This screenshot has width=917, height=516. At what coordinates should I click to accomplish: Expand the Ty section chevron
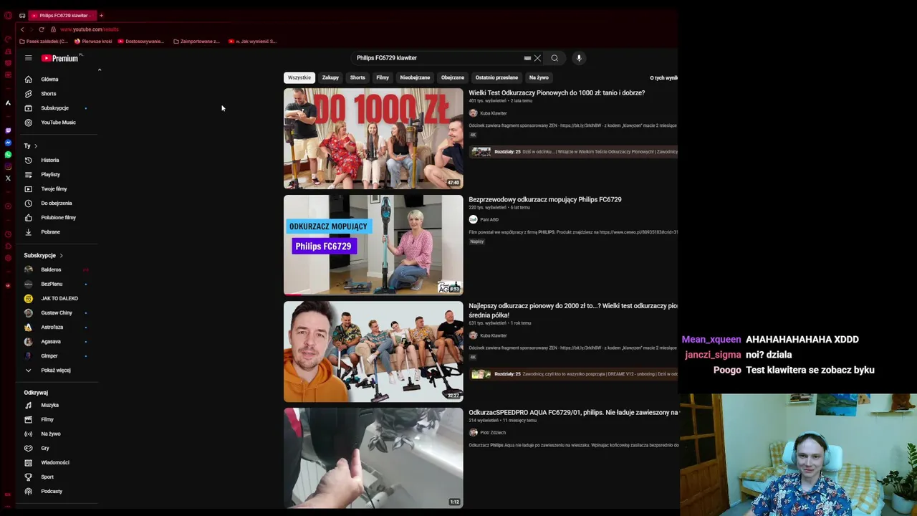36,146
